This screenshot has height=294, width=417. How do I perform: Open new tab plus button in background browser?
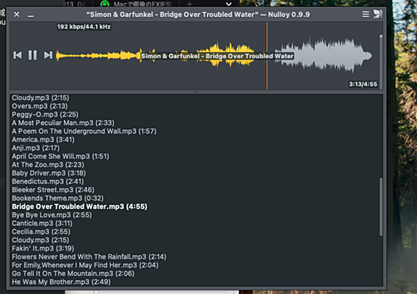[x=189, y=4]
